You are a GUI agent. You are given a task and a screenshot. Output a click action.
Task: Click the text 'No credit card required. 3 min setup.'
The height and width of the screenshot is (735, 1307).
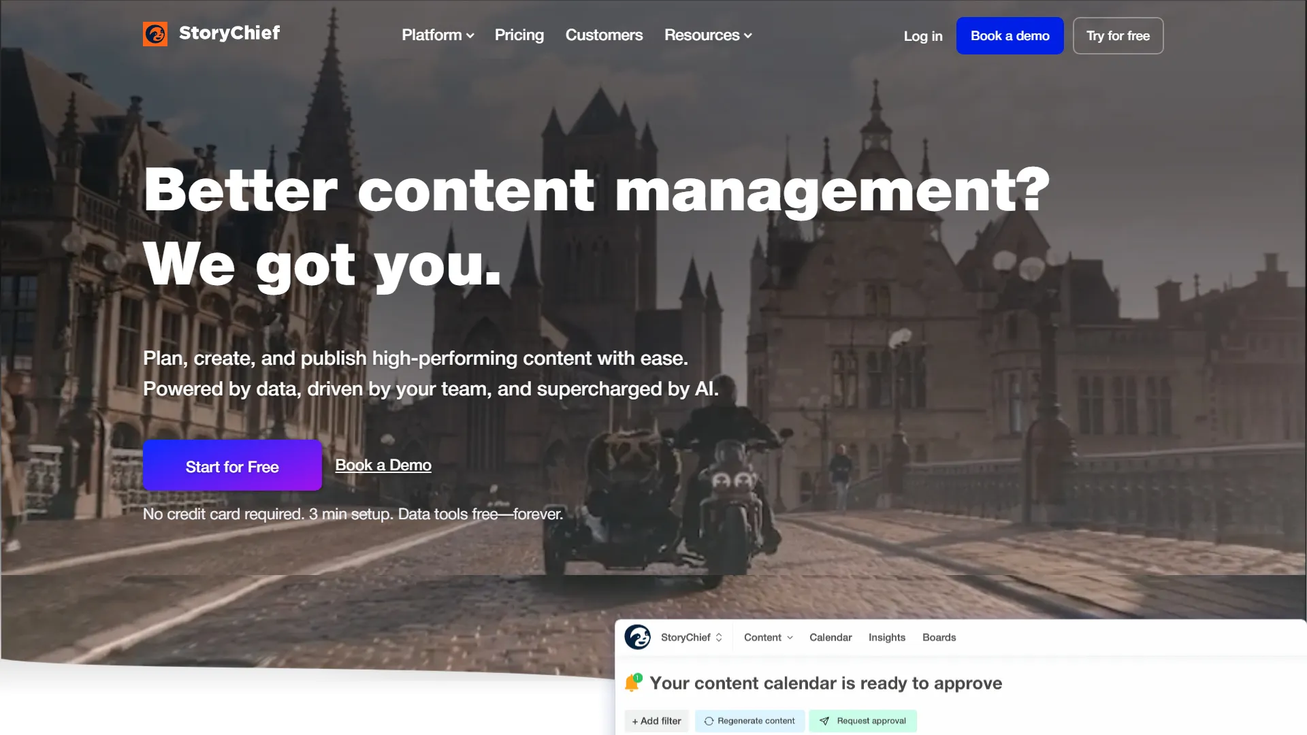click(x=268, y=514)
